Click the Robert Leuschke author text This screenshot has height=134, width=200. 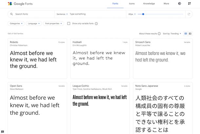(x=143, y=46)
